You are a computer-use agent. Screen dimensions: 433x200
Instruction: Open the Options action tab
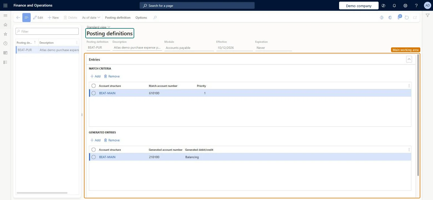(x=141, y=18)
